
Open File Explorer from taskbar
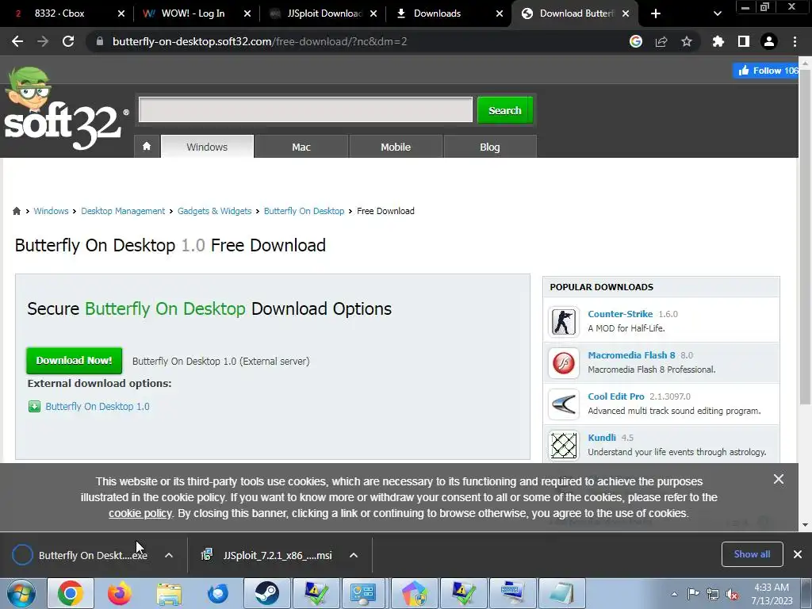click(169, 593)
